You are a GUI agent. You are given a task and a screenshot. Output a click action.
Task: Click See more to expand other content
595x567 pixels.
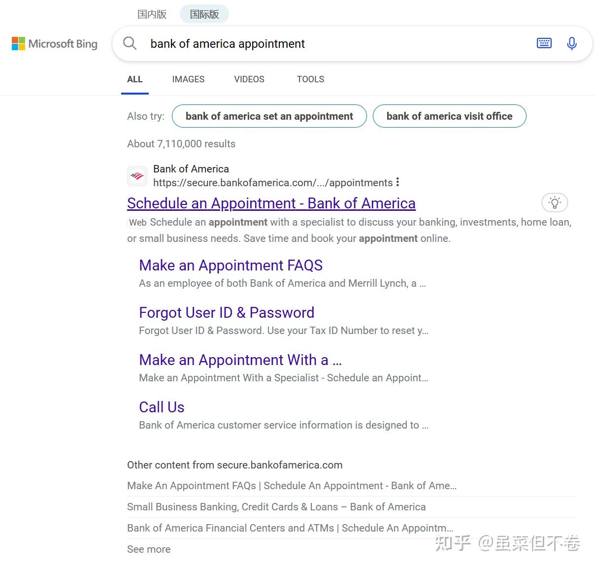tap(148, 549)
